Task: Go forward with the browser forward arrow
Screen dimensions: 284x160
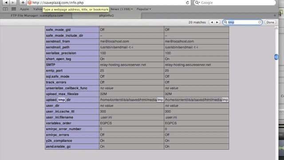Action: pos(13,3)
